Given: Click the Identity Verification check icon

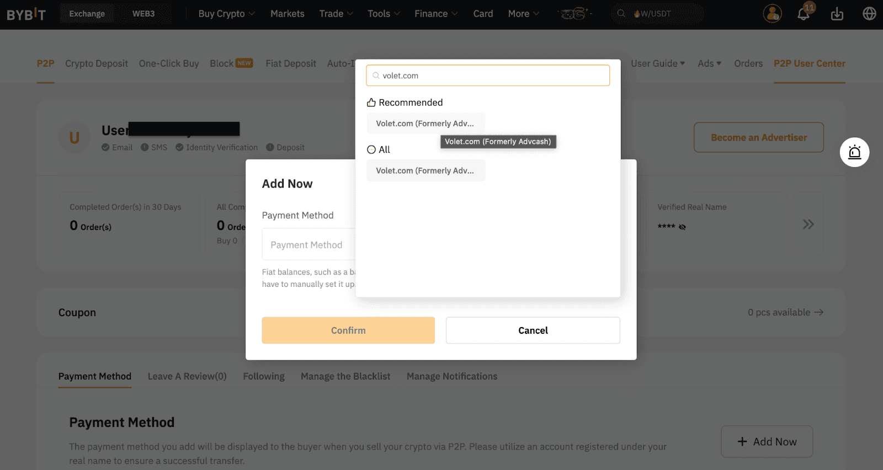Looking at the screenshot, I should [179, 147].
